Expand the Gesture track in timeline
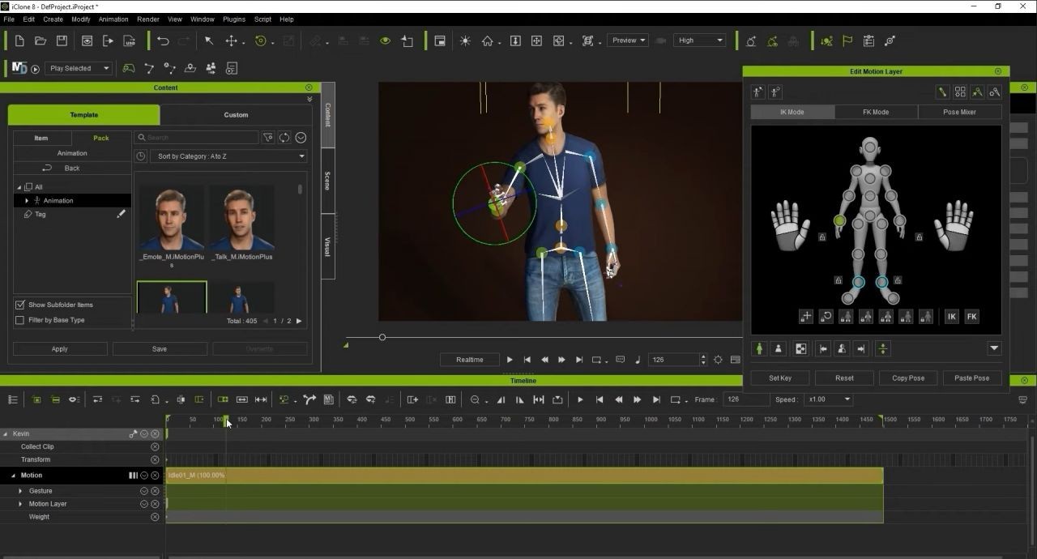This screenshot has height=559, width=1037. pyautogui.click(x=20, y=491)
